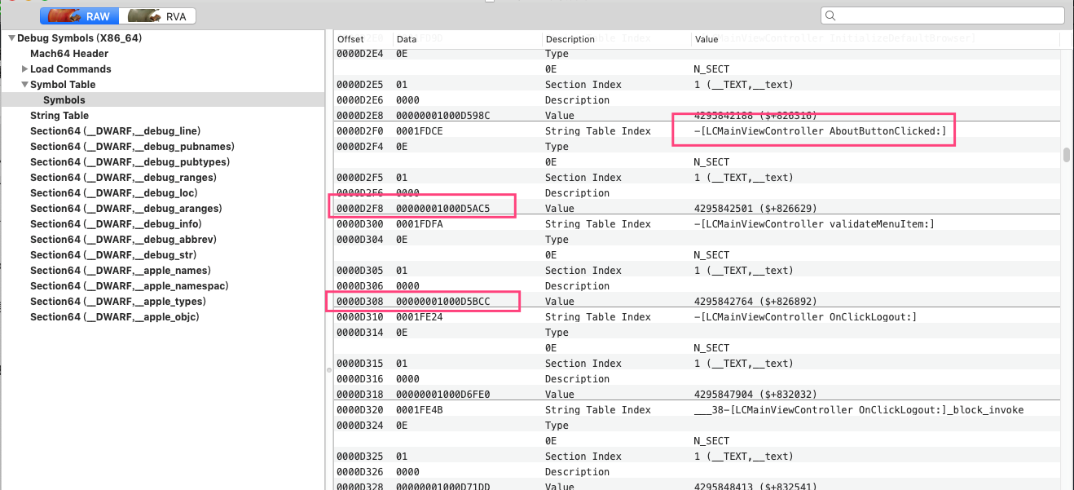The height and width of the screenshot is (490, 1074).
Task: Switch to RVA address mode
Action: pyautogui.click(x=158, y=15)
